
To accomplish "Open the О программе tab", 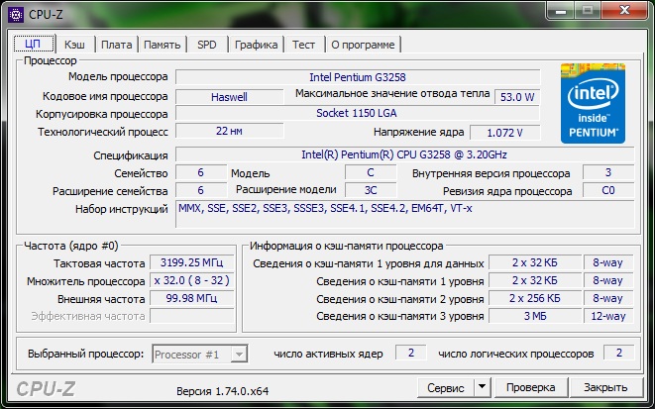I will click(x=363, y=45).
